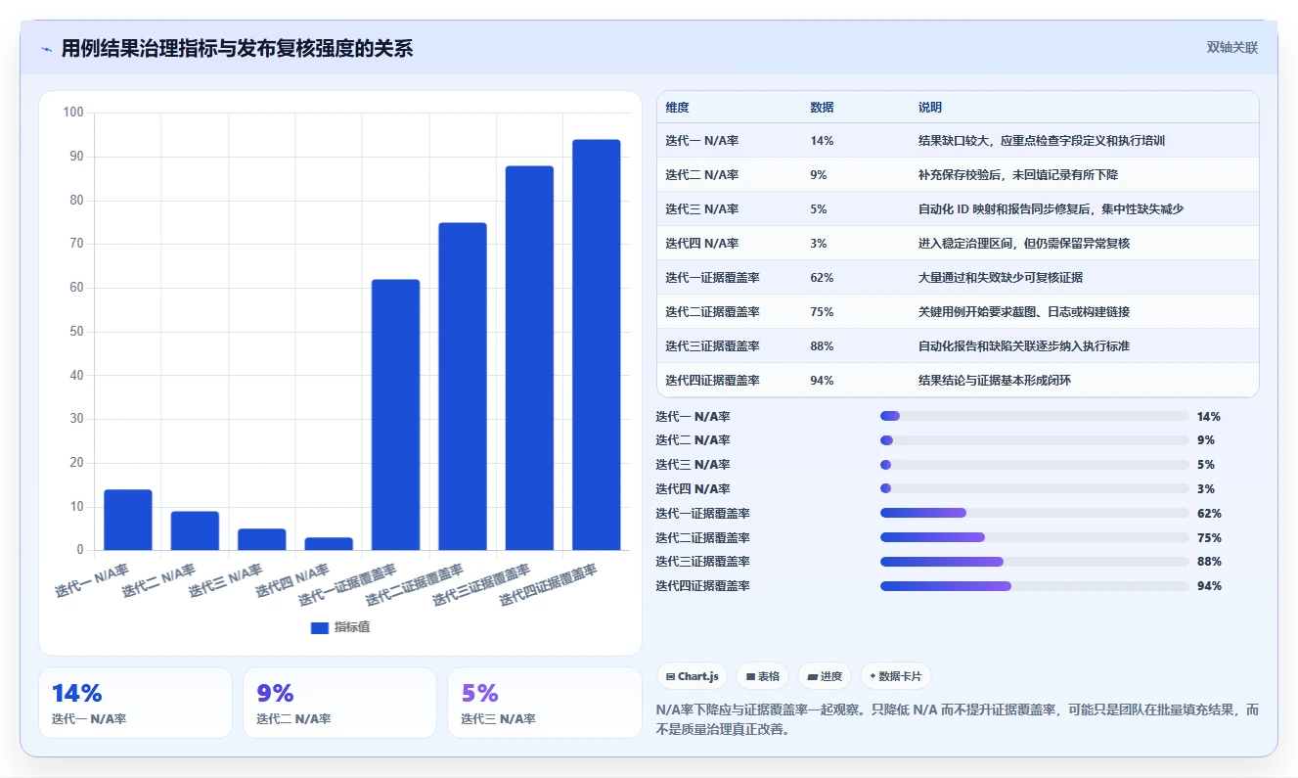Click the 迭代二 N/A率 chart bar
This screenshot has width=1298, height=778.
click(x=195, y=530)
